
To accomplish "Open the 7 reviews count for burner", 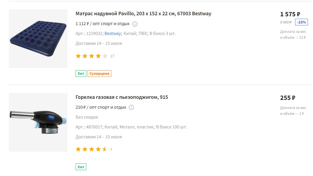I will (x=111, y=150).
